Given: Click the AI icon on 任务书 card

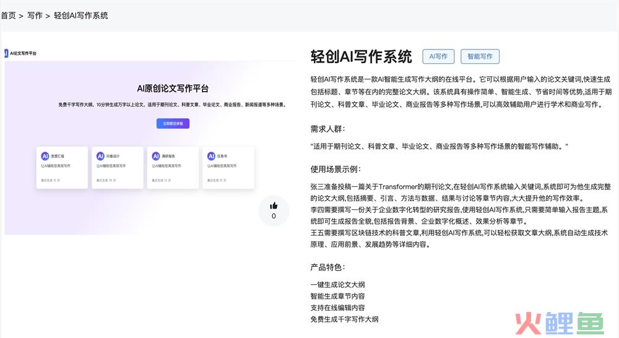Looking at the screenshot, I should pyautogui.click(x=211, y=156).
